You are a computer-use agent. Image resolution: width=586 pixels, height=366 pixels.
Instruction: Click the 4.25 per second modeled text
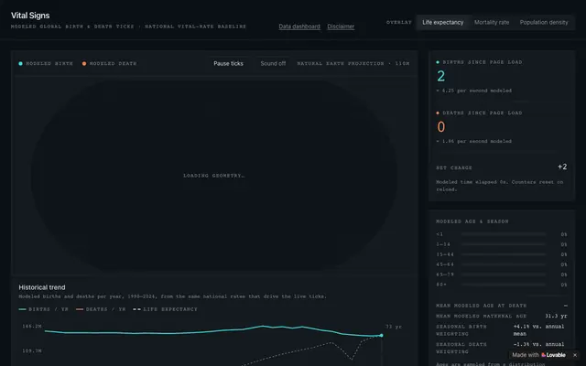474,91
